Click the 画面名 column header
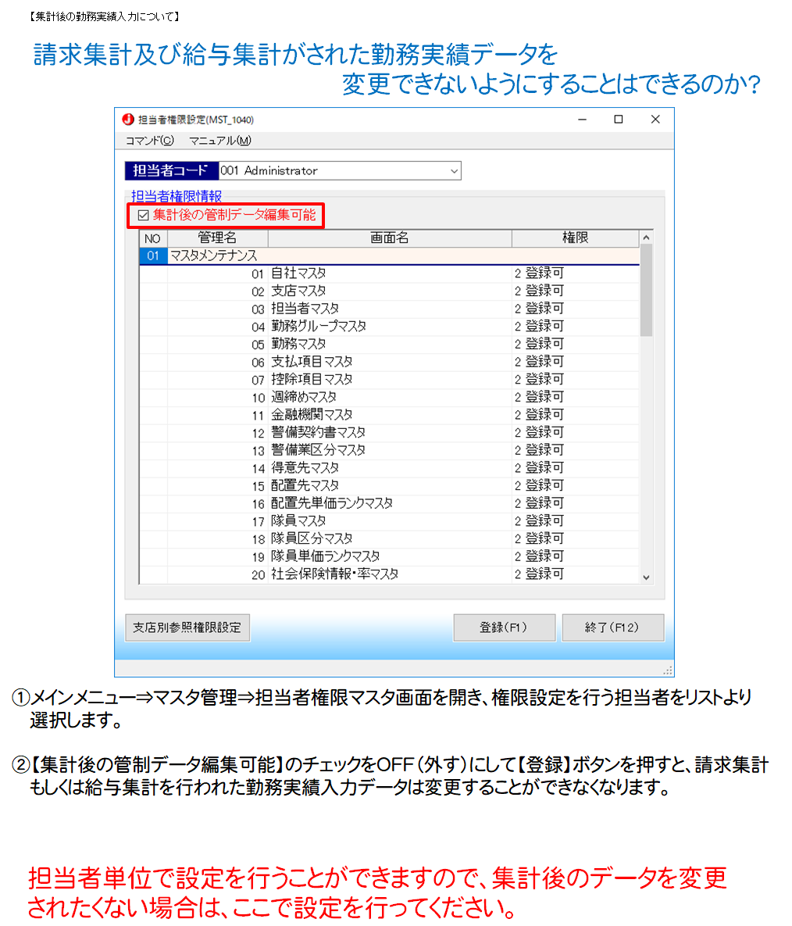792x926 pixels. click(x=389, y=238)
